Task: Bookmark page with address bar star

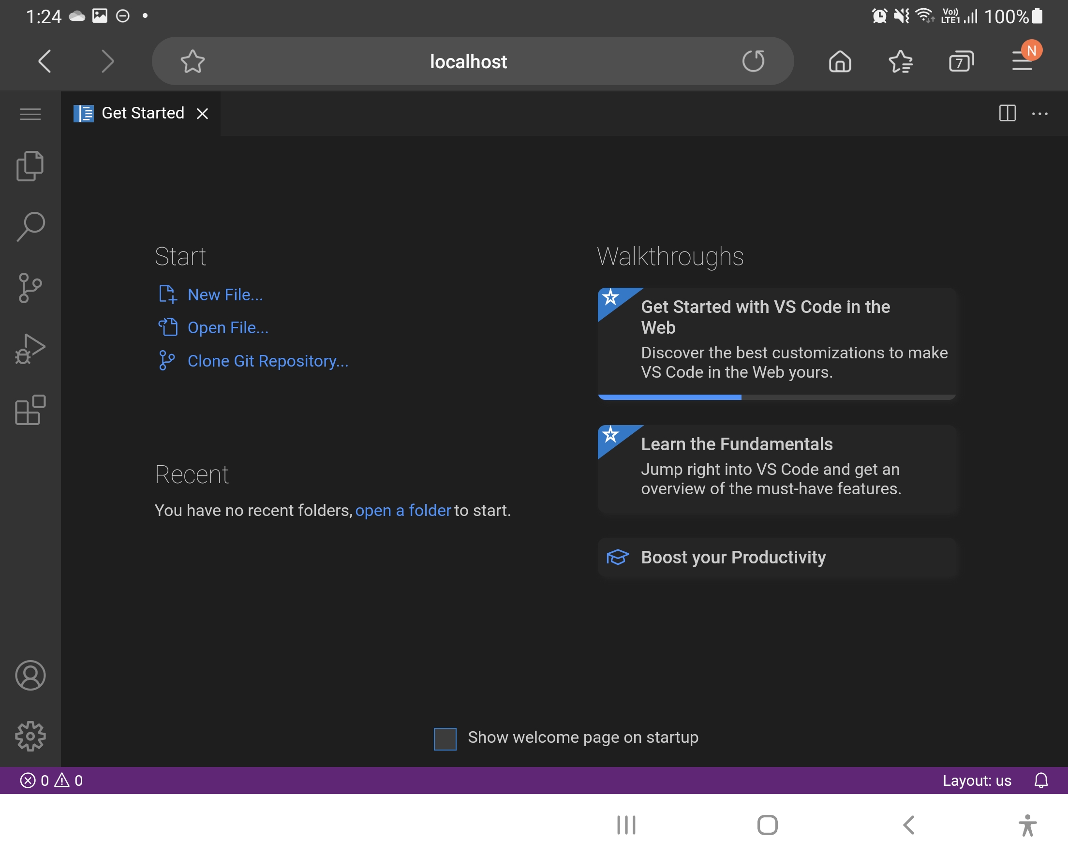Action: coord(192,61)
